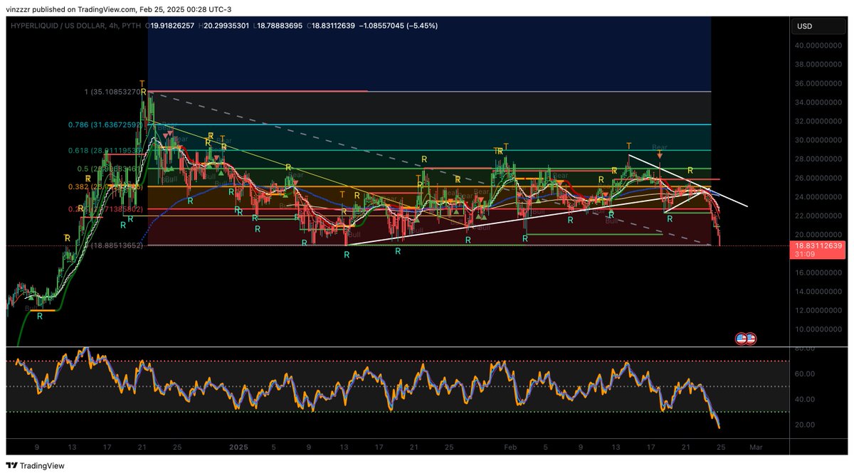Click the yellow T marker above the January peak
Image resolution: width=854 pixels, height=476 pixels.
(x=142, y=83)
